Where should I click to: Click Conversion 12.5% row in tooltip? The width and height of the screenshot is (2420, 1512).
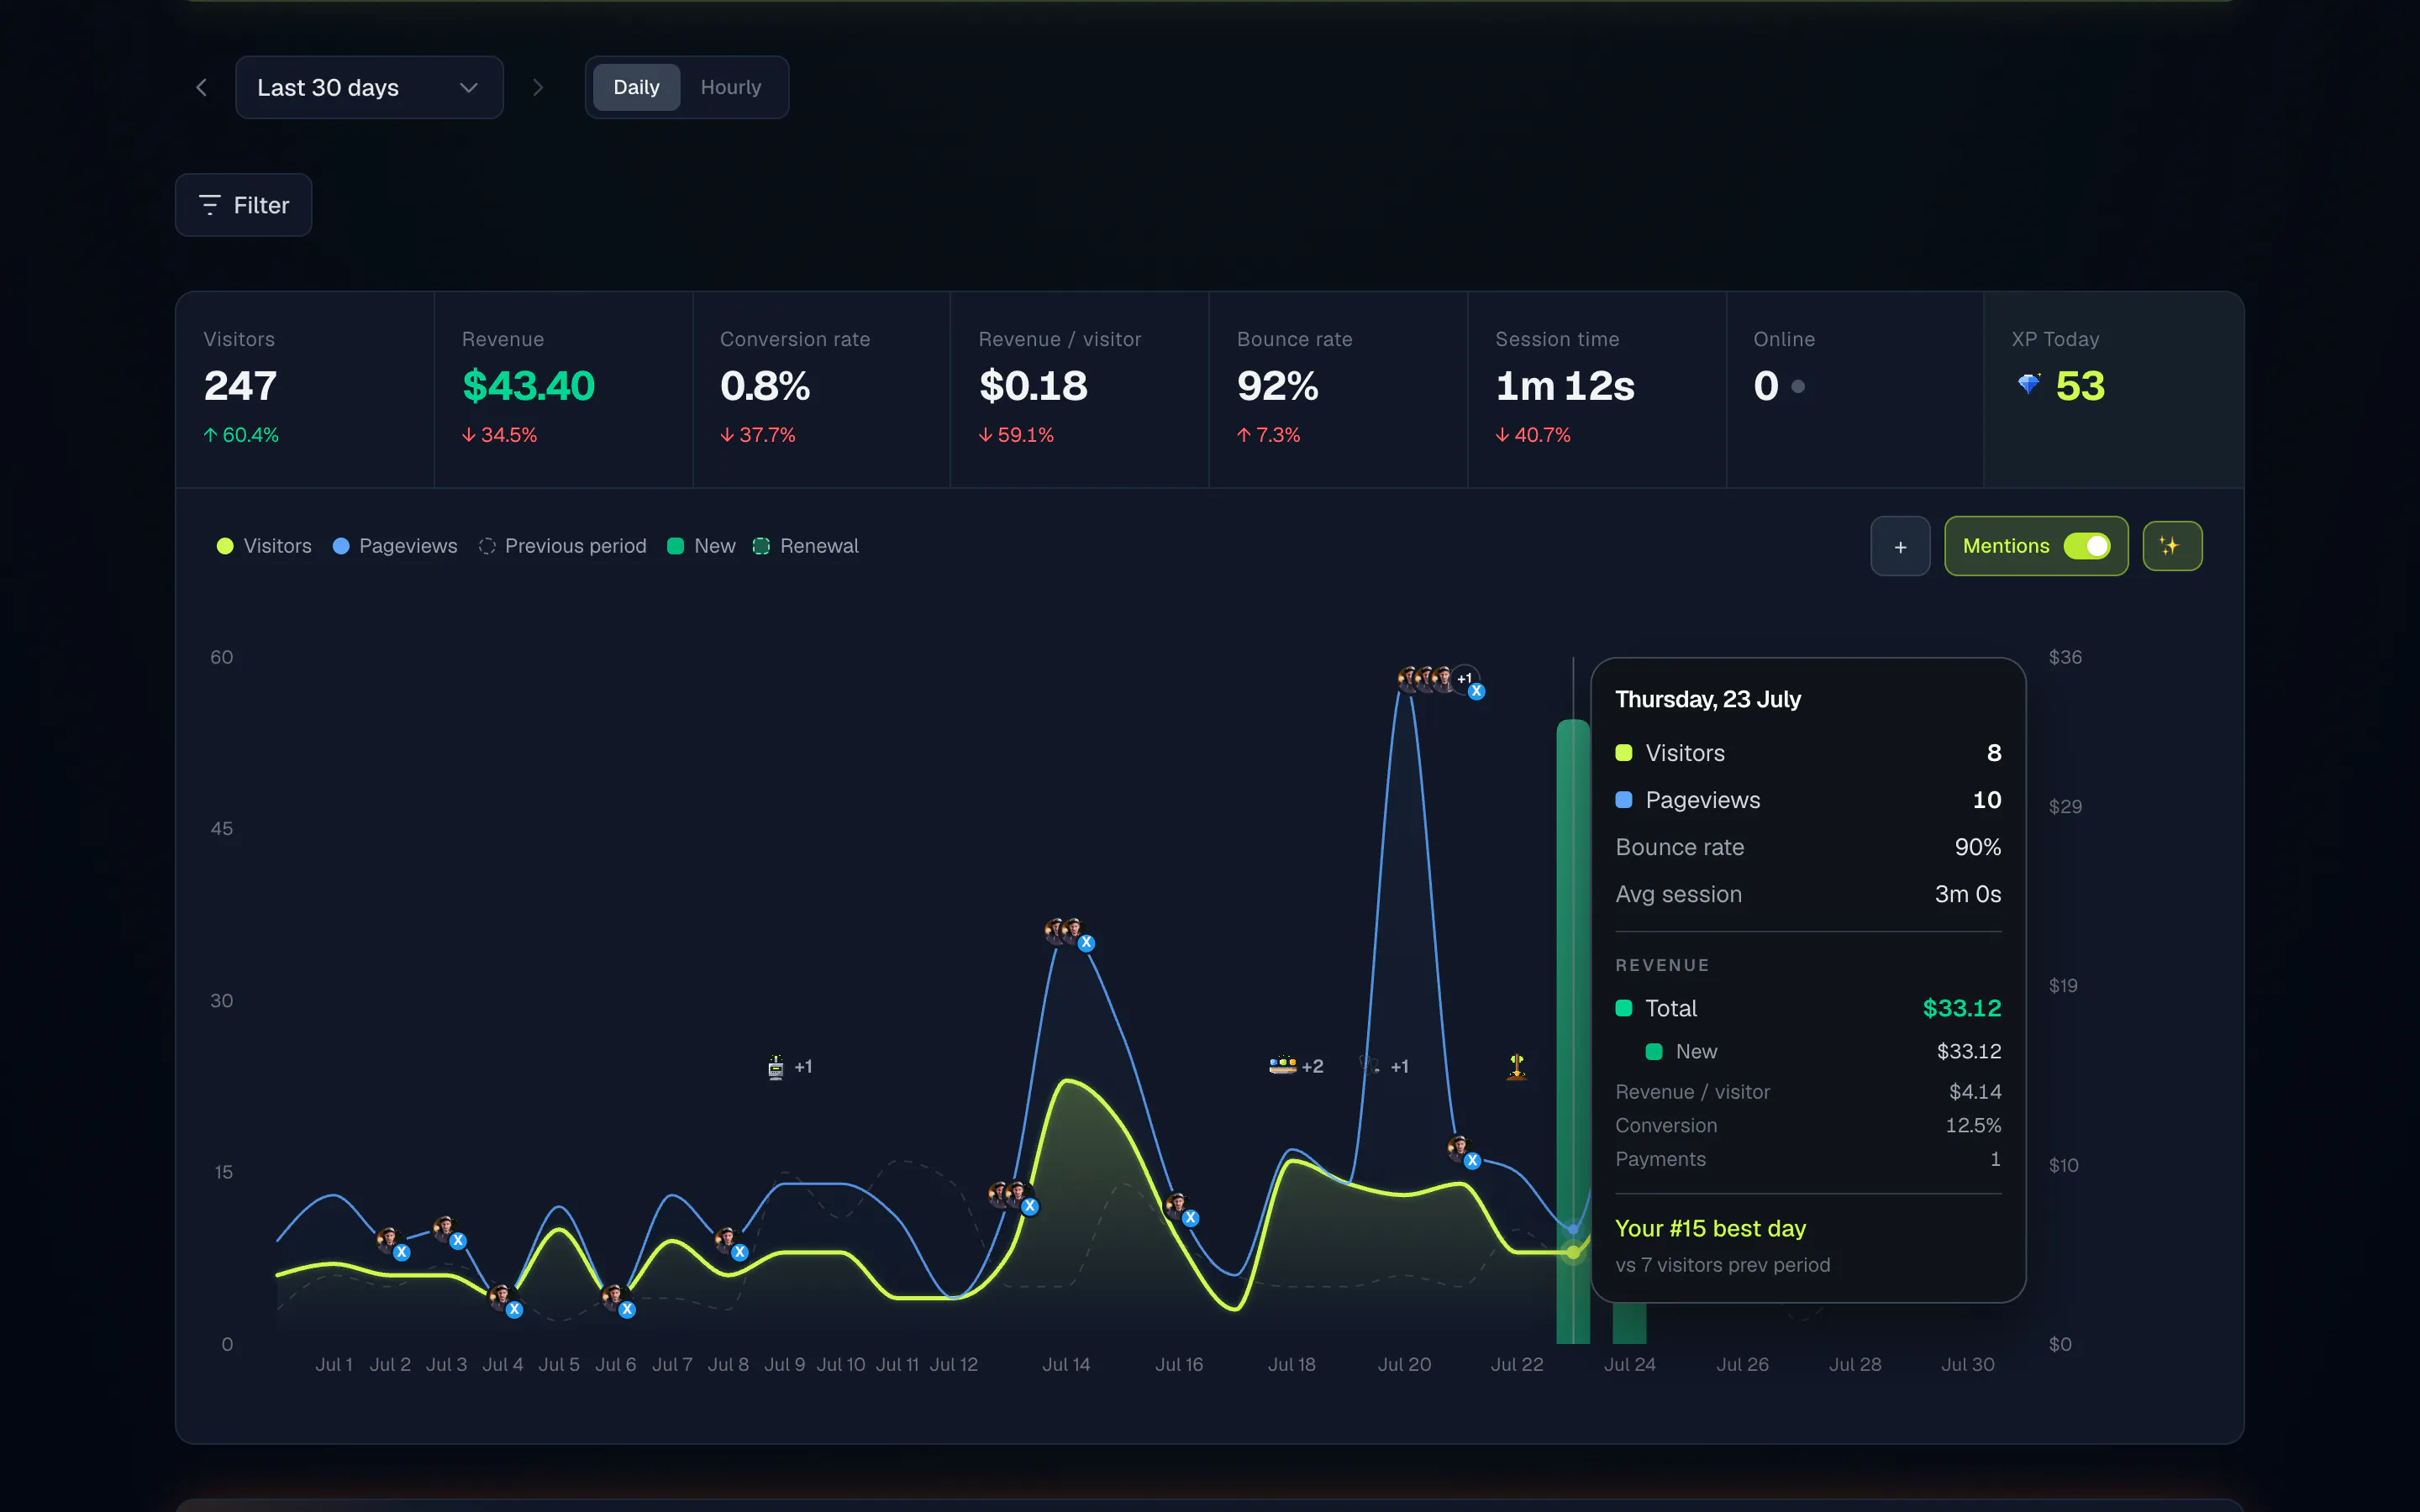(1808, 1125)
